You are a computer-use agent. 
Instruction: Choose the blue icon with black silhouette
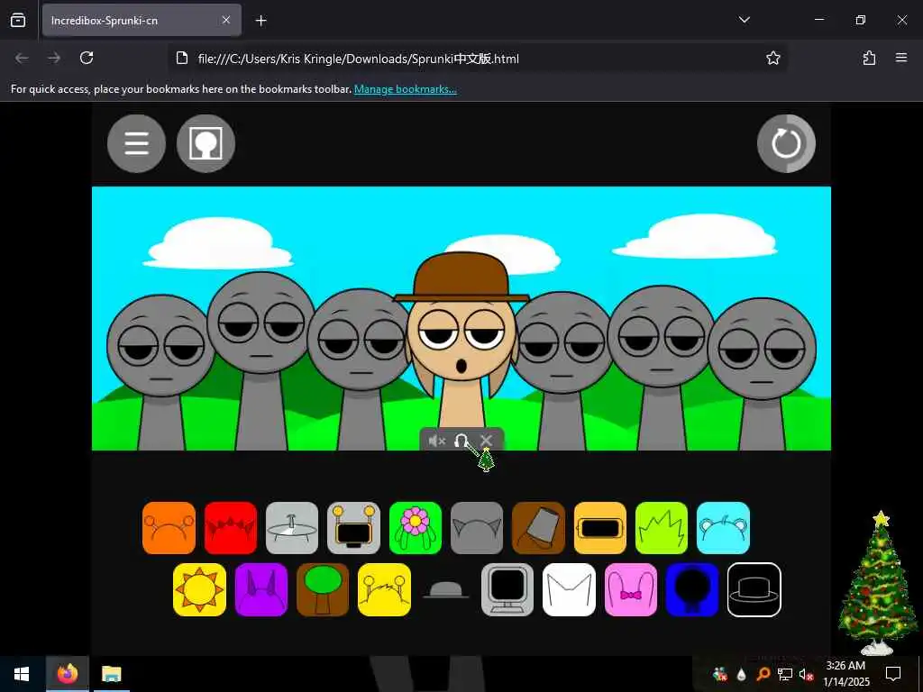point(692,589)
